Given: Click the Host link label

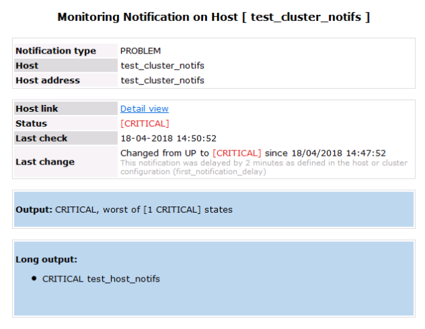Looking at the screenshot, I should (x=37, y=109).
